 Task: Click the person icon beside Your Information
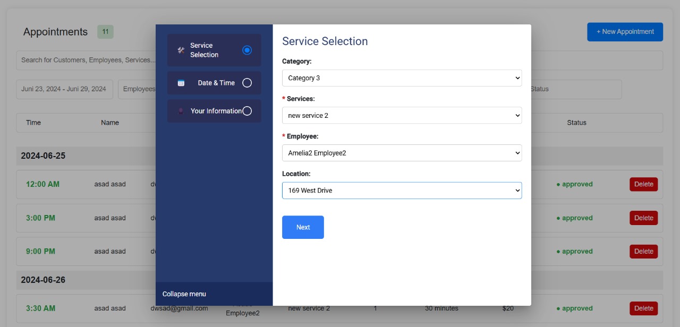[181, 111]
